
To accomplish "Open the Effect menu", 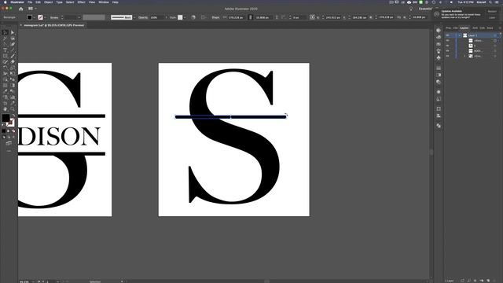I will coord(81,2).
